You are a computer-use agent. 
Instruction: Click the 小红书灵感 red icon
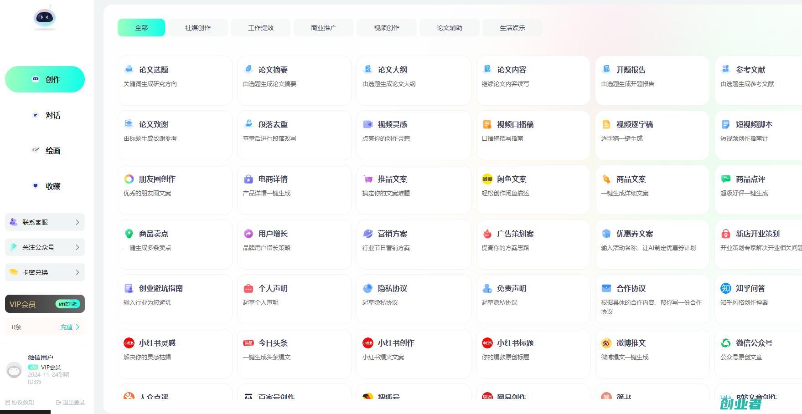point(129,343)
